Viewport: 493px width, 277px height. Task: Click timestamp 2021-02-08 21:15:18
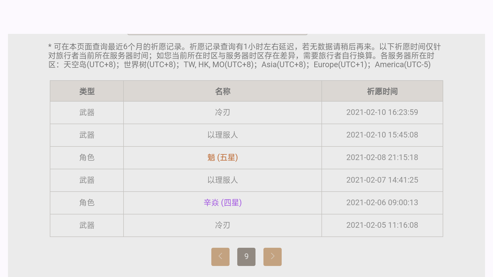(382, 157)
